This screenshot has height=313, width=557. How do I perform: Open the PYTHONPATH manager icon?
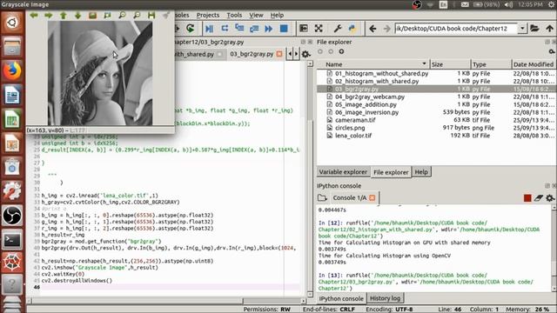click(x=352, y=29)
